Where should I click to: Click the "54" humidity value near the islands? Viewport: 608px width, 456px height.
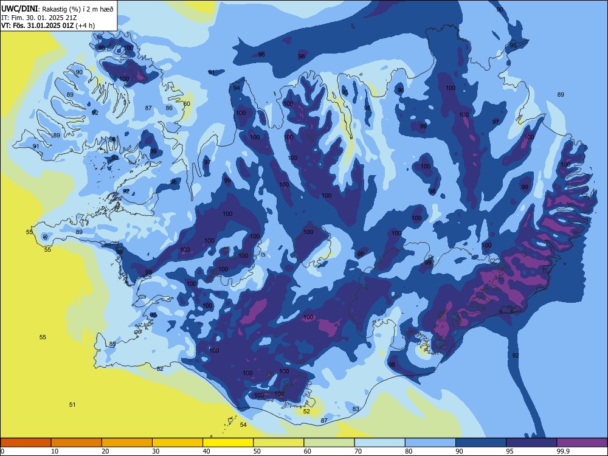243,424
